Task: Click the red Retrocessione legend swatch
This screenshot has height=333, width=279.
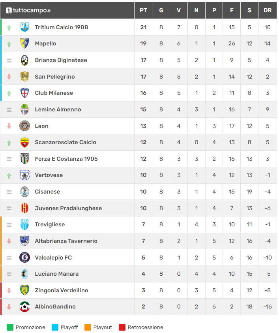Action: click(122, 327)
